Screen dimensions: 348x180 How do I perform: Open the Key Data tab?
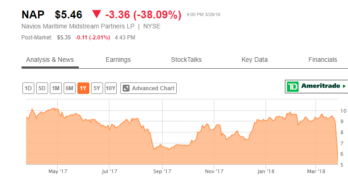pos(255,60)
